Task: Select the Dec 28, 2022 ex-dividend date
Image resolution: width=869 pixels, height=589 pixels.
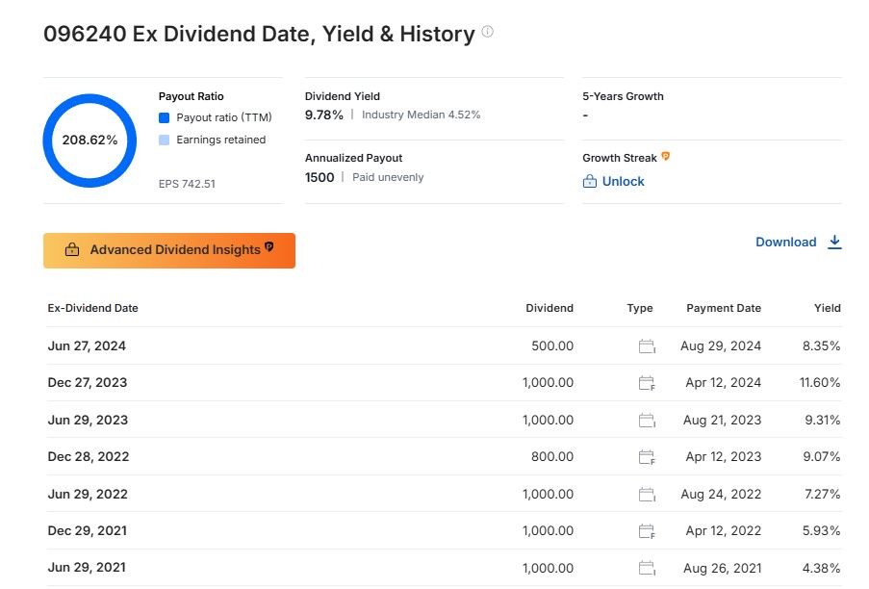Action: tap(89, 456)
